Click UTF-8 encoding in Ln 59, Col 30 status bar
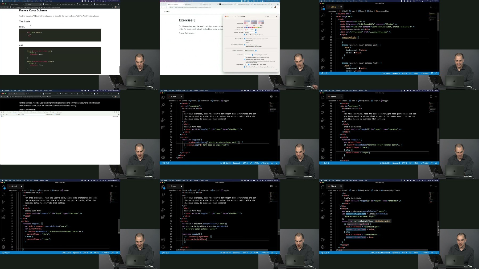 coord(245,253)
